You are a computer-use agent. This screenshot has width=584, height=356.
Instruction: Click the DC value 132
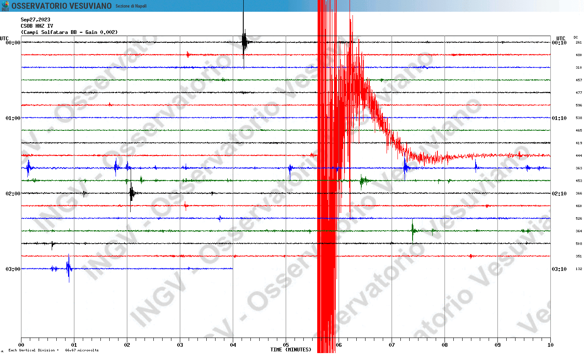point(579,269)
